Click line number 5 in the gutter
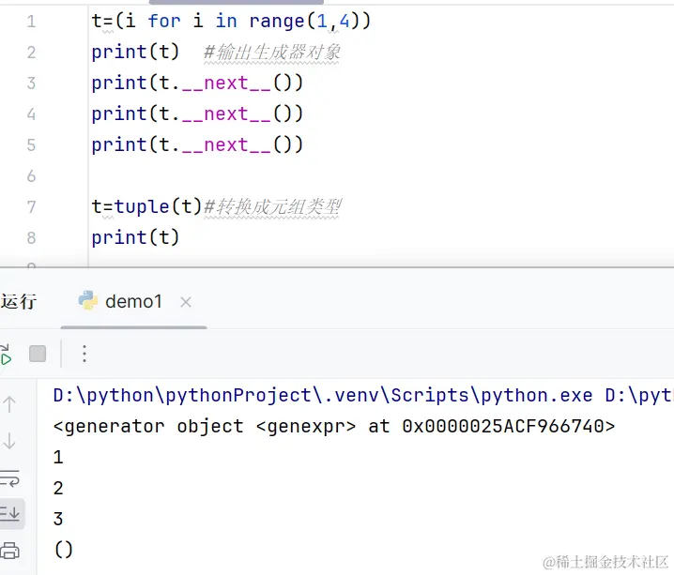674x575 pixels. tap(31, 145)
